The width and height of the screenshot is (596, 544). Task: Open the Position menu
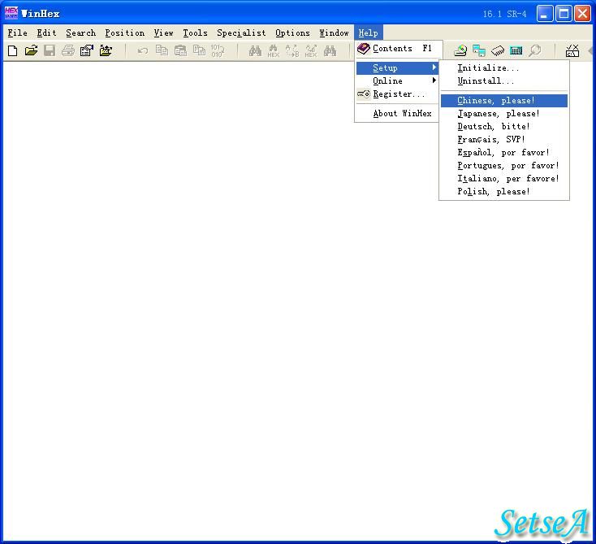pyautogui.click(x=125, y=33)
